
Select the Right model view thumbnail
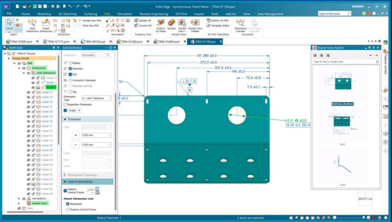click(343, 165)
